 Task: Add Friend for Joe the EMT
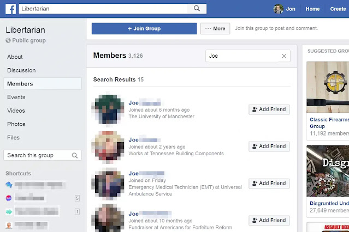(269, 184)
